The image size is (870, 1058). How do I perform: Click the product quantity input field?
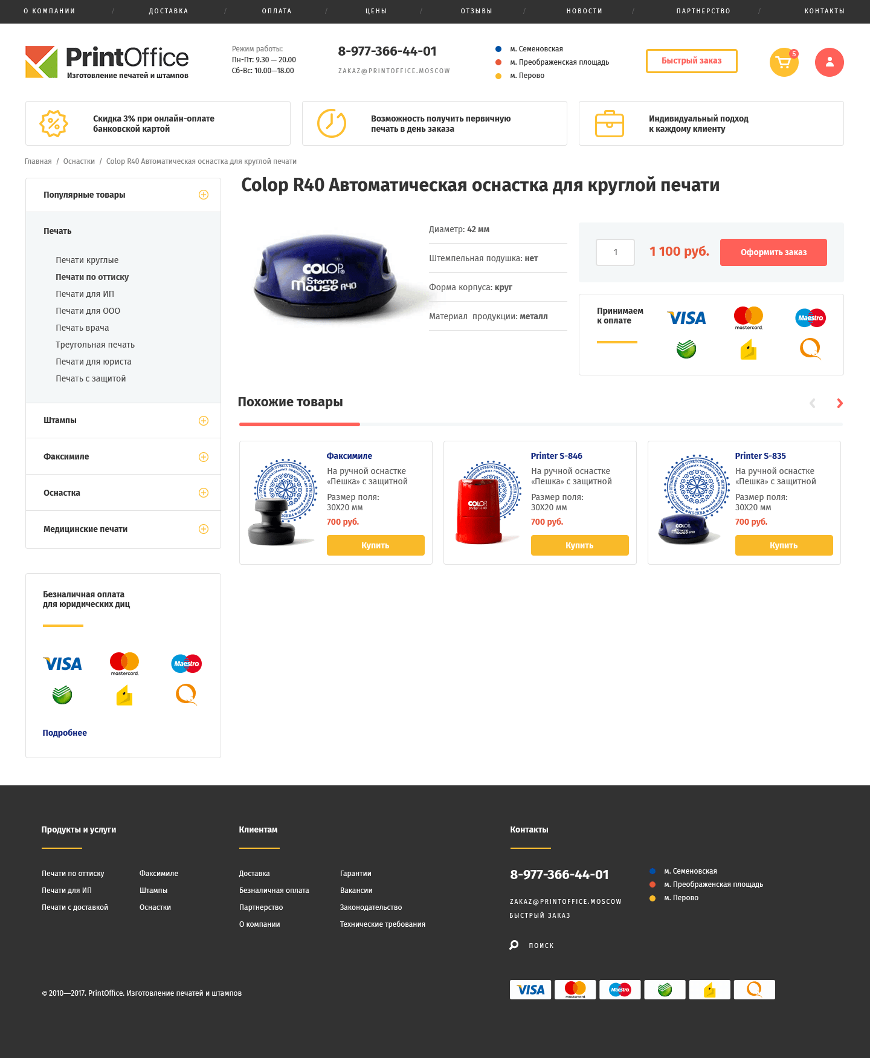[615, 252]
